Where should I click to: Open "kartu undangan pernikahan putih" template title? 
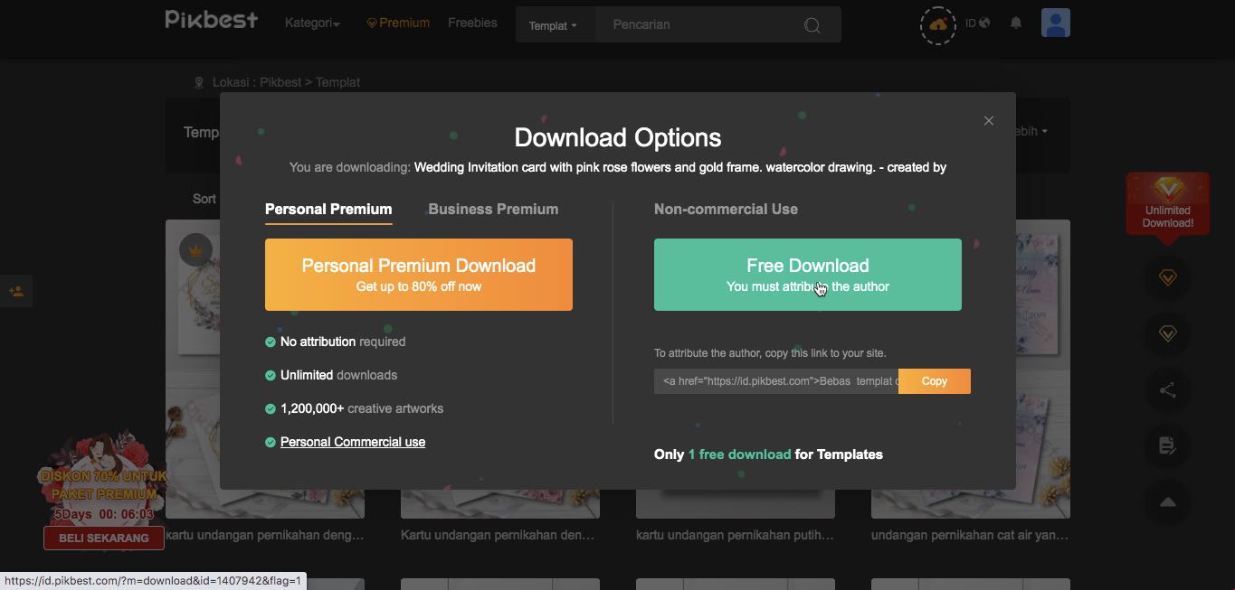point(735,535)
